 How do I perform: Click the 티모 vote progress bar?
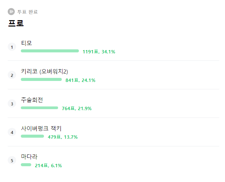click(x=50, y=51)
